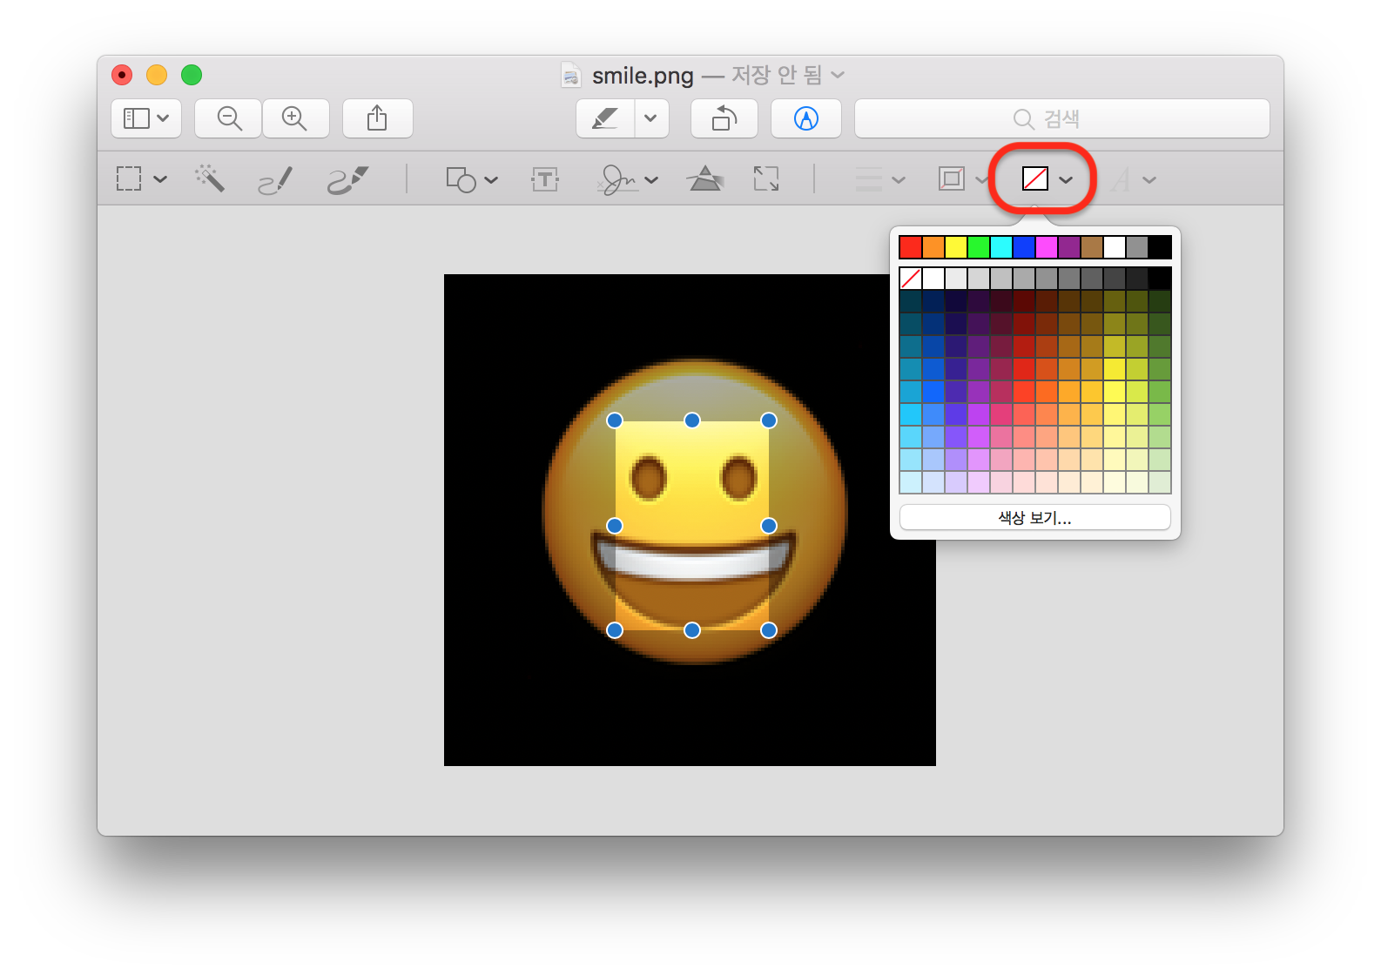Viewport: 1381px width, 975px height.
Task: Click the top-right handle of selected rectangle
Action: [x=769, y=420]
